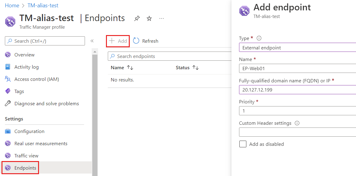Sort endpoints by Name arrows
Image resolution: width=356 pixels, height=176 pixels.
pos(130,68)
